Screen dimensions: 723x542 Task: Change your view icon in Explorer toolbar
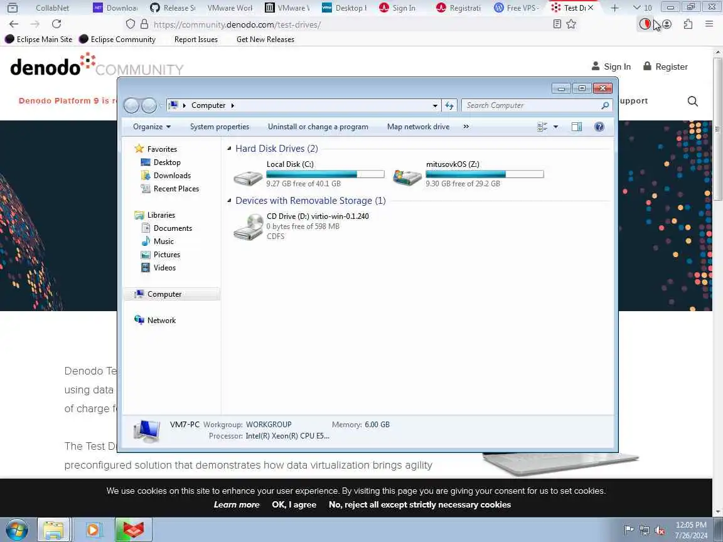(x=542, y=127)
